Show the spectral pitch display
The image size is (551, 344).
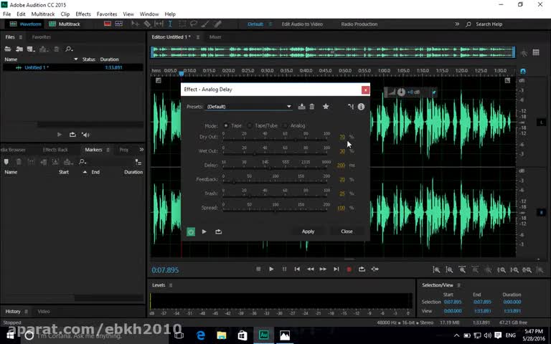(x=119, y=24)
